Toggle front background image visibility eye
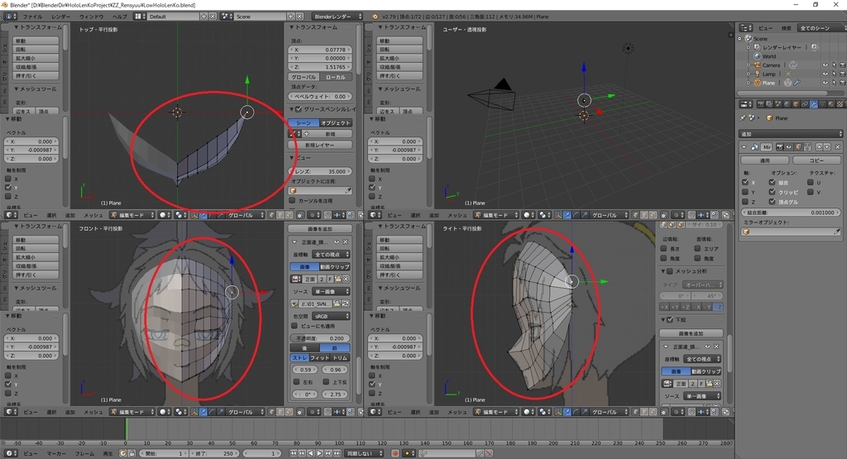847x459 pixels. [x=337, y=242]
